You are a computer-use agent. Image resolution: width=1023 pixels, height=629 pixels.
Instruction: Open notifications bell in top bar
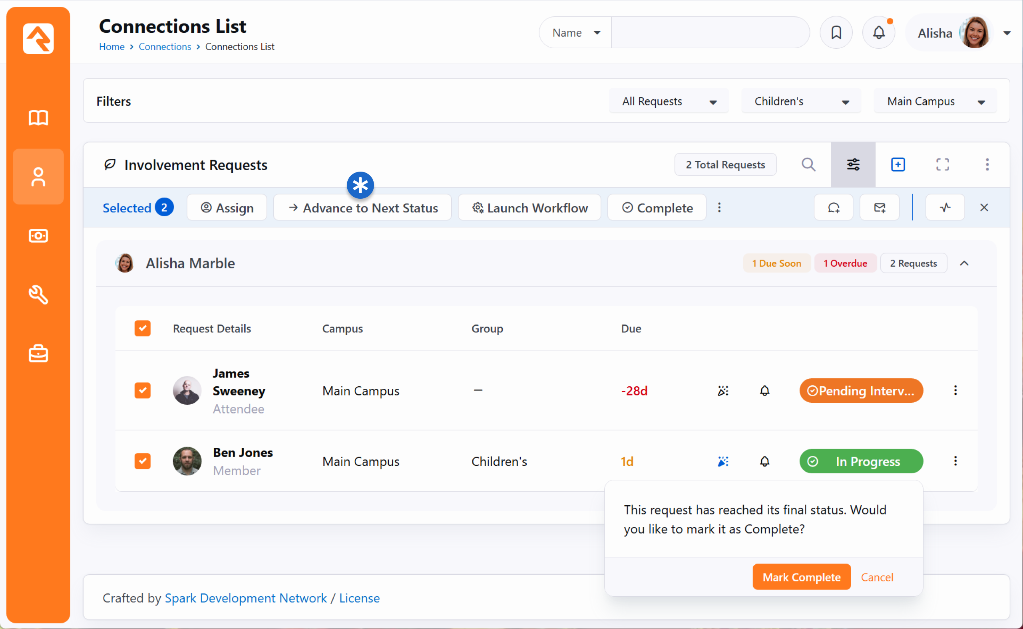878,32
